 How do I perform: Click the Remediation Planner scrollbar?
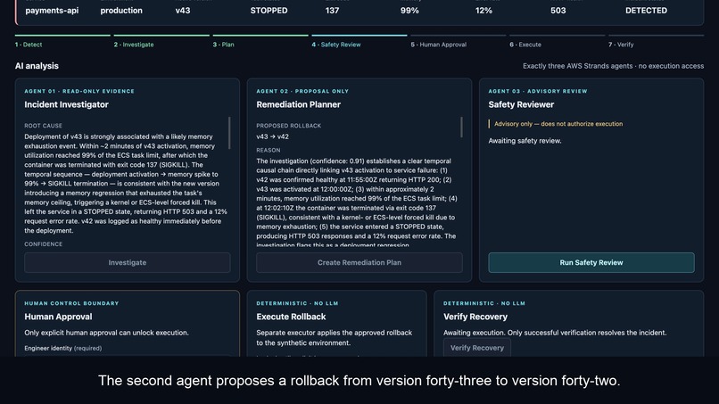461,127
